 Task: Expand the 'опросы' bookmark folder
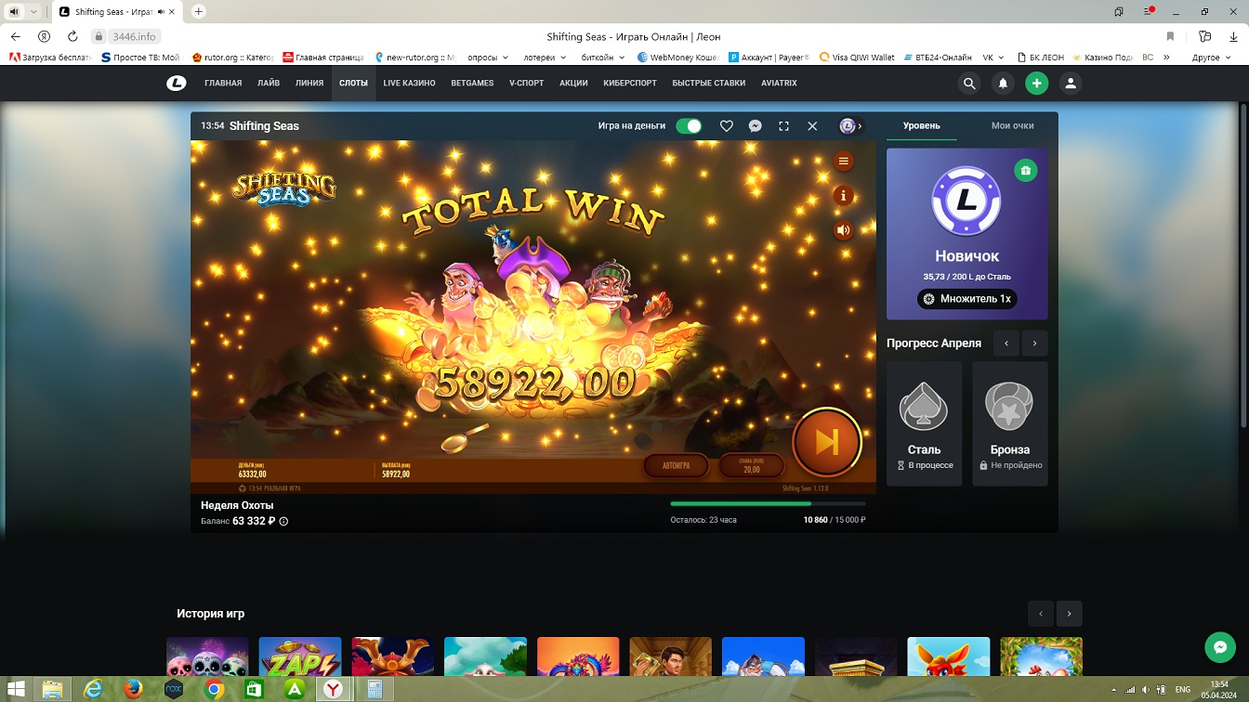tap(488, 58)
